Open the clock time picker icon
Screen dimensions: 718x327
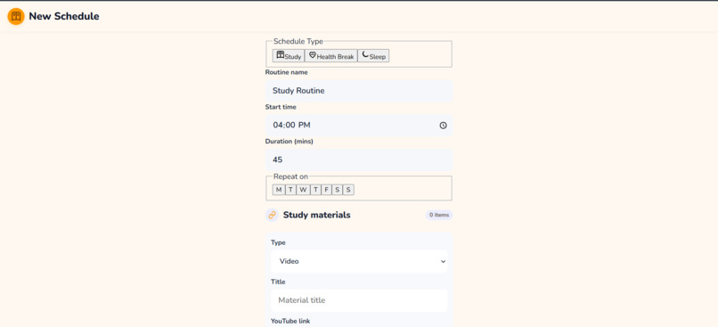pos(444,125)
